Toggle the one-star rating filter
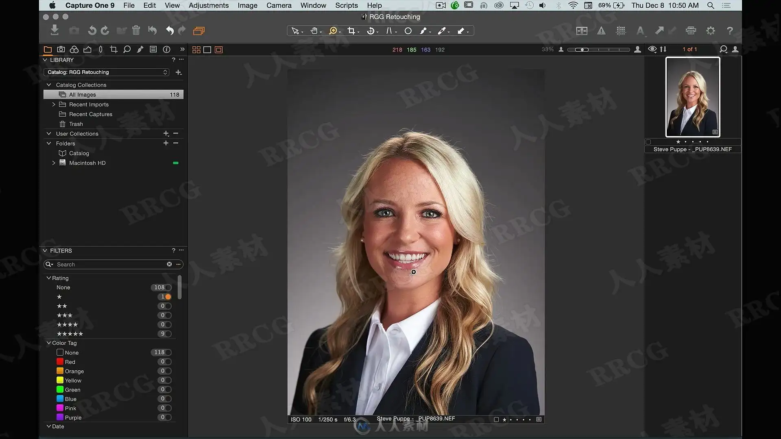Viewport: 781px width, 439px height. coord(168,297)
